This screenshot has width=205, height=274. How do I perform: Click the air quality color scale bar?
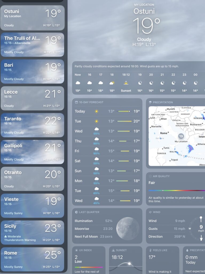tap(176, 191)
